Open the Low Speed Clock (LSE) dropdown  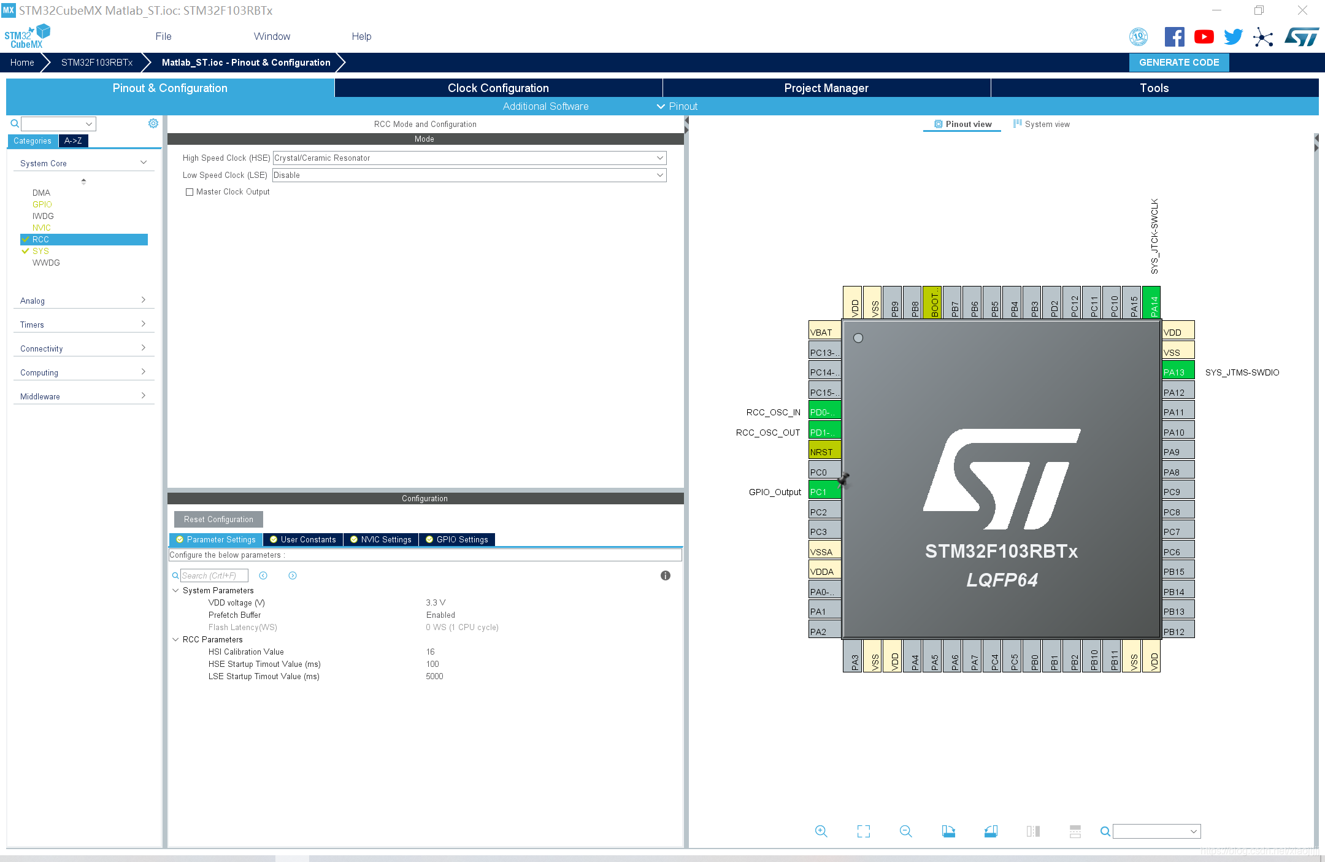click(469, 175)
